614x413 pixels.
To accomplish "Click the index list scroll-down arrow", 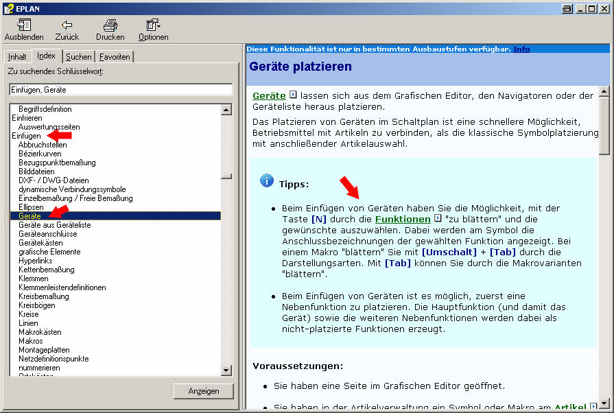I will [226, 370].
